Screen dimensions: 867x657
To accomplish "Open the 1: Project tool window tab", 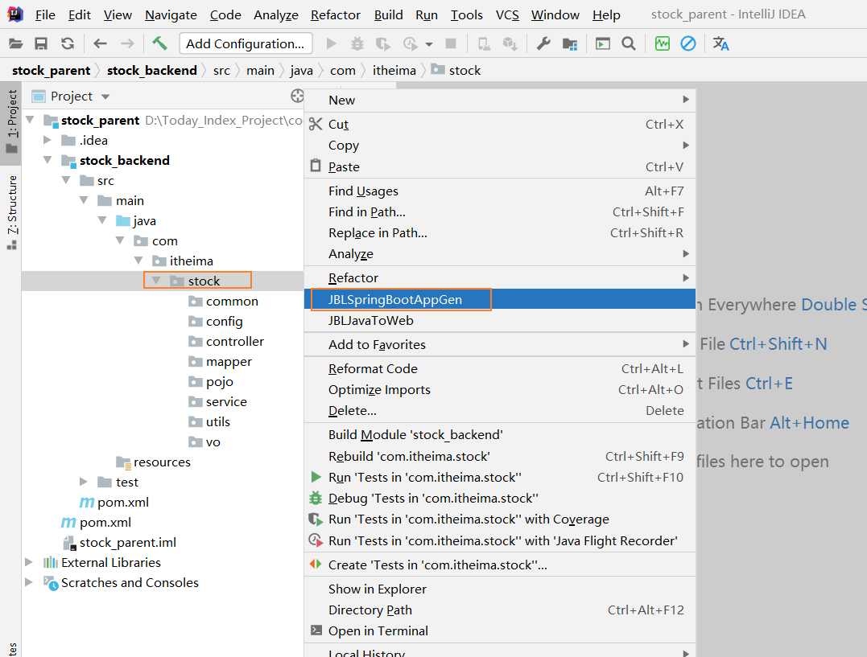I will point(11,123).
